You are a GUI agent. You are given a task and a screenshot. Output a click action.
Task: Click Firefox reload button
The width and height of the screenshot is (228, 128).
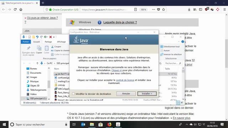[15, 10]
